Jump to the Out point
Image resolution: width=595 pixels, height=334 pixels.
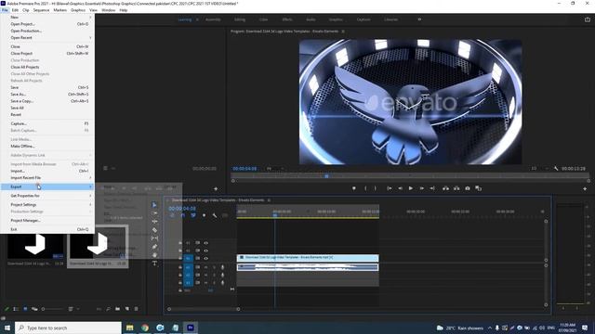point(431,188)
